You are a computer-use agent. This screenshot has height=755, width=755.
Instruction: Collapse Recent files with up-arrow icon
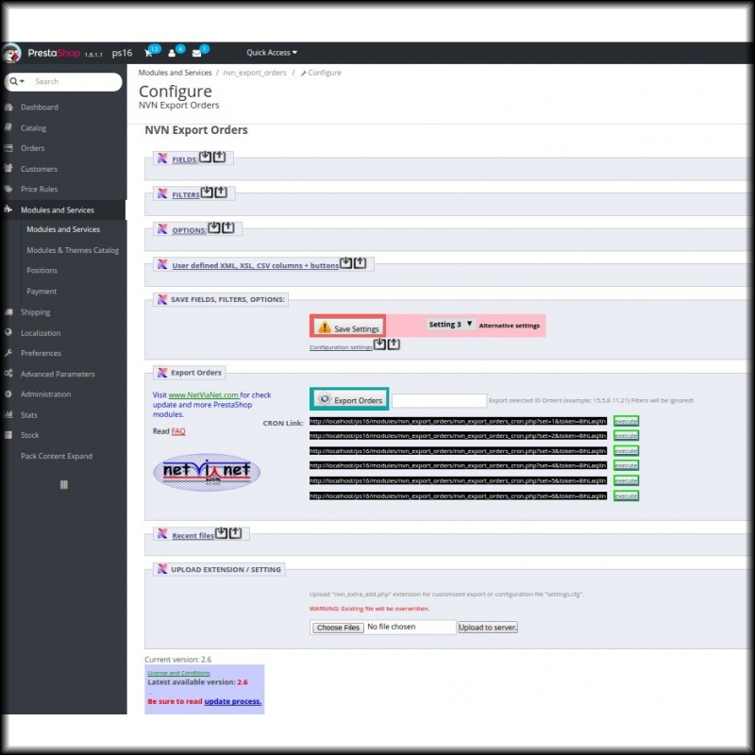(x=235, y=533)
